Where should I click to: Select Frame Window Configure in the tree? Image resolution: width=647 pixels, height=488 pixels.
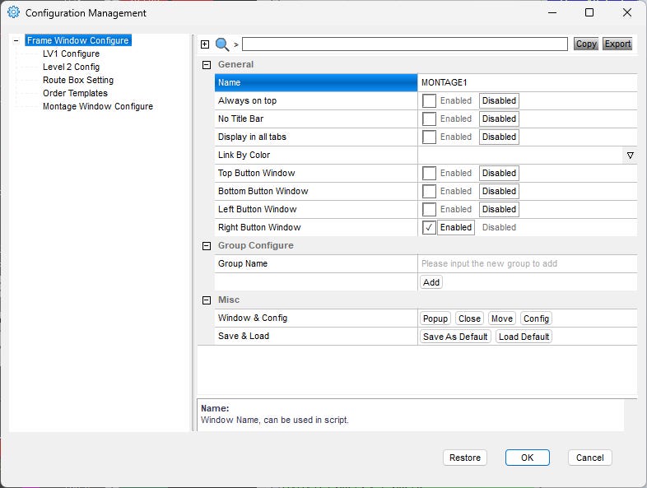[78, 40]
